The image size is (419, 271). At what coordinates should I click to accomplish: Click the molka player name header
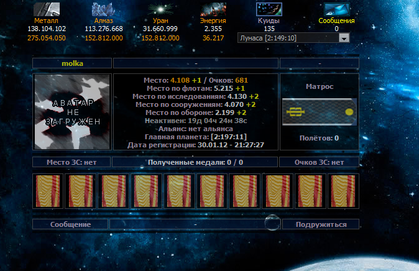point(72,63)
